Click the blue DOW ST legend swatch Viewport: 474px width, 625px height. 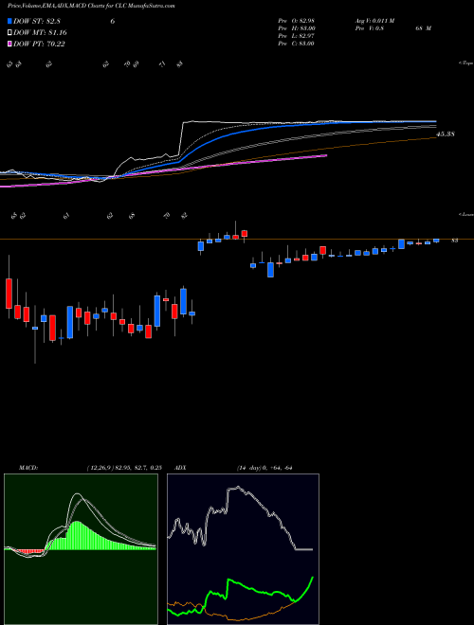10,22
